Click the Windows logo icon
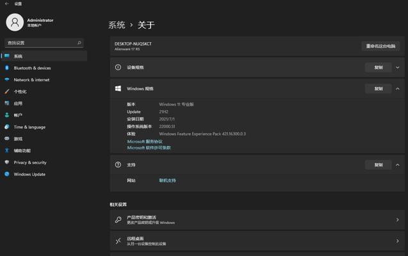 coord(118,88)
